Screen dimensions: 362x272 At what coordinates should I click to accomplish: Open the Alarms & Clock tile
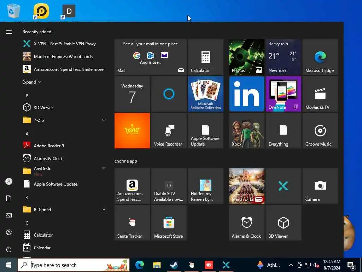(x=246, y=223)
